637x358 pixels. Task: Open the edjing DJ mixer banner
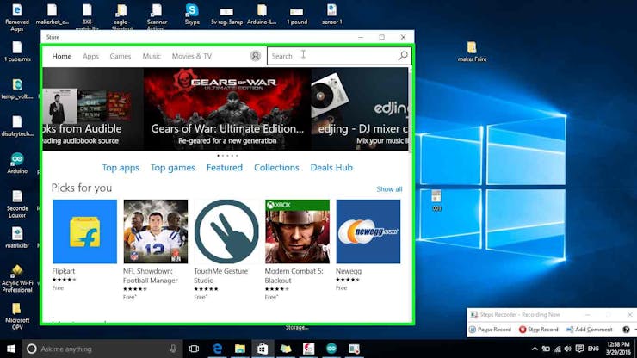tap(360, 109)
